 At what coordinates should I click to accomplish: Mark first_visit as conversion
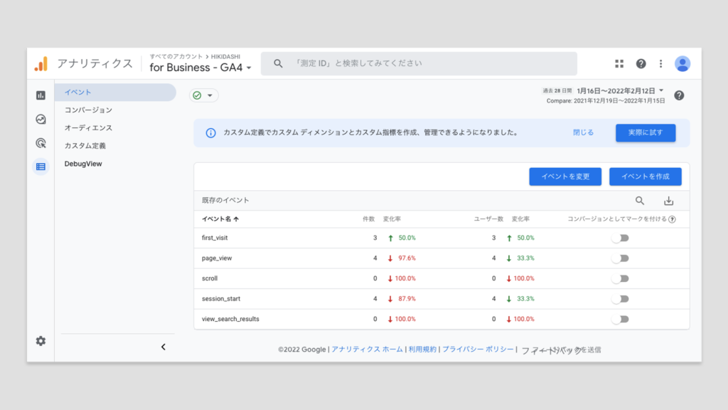pyautogui.click(x=621, y=238)
